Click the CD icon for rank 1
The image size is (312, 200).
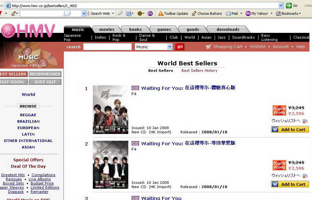[135, 88]
